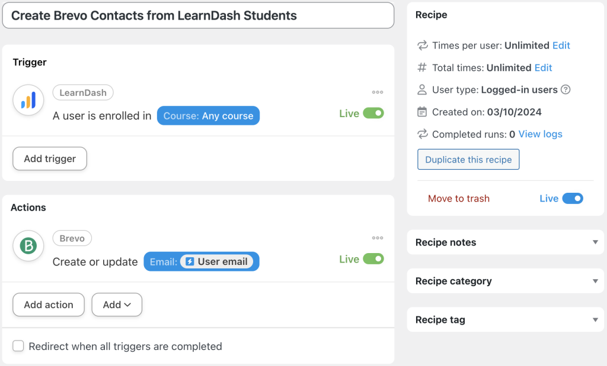607x366 pixels.
Task: Select the Email: User email token
Action: point(202,261)
